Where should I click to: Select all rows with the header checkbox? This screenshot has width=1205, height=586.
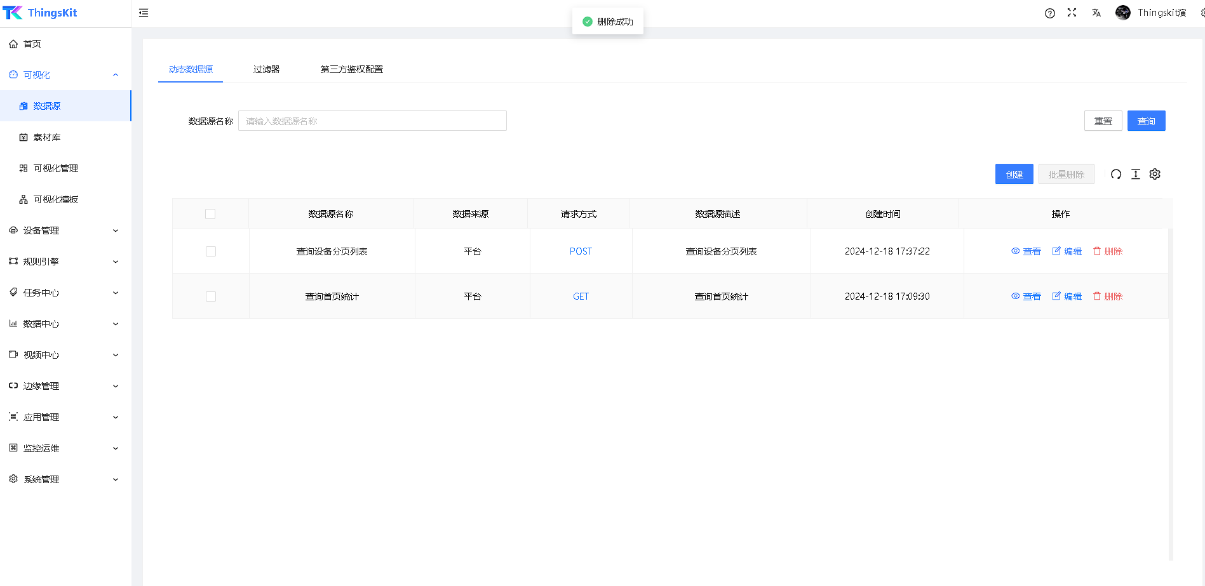click(210, 214)
